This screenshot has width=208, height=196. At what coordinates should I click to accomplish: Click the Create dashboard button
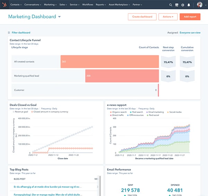click(142, 17)
